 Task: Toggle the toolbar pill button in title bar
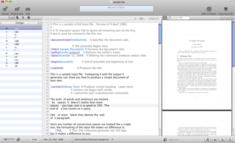[x=231, y=2]
